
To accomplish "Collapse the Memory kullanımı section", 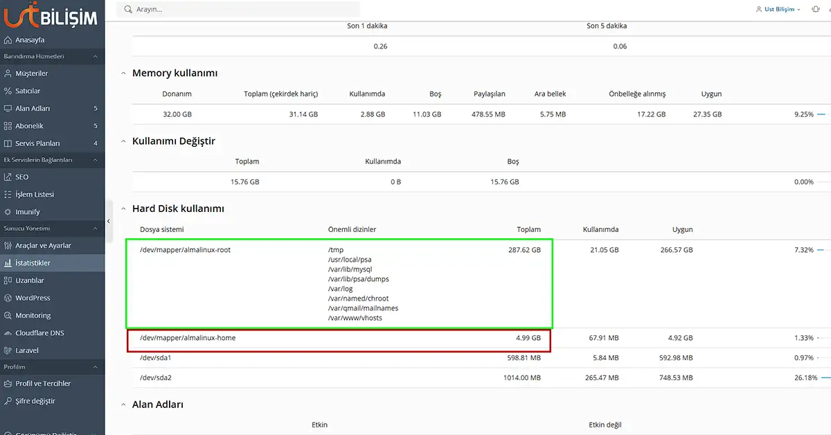I will point(124,73).
